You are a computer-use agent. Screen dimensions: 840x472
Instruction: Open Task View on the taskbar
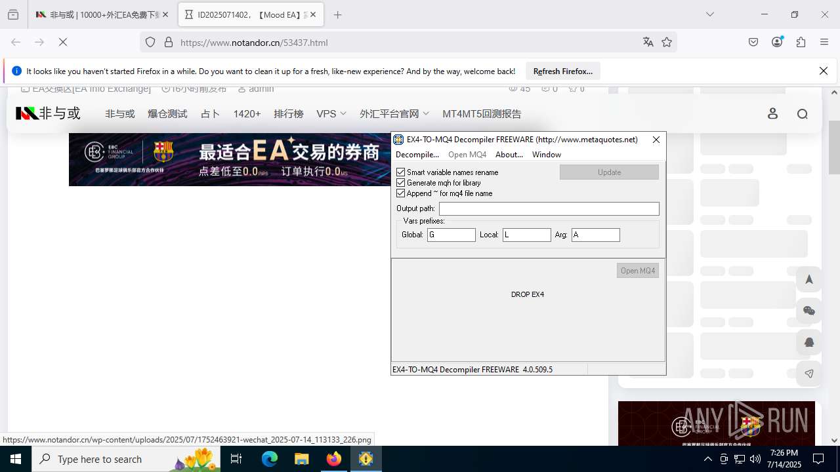[236, 459]
